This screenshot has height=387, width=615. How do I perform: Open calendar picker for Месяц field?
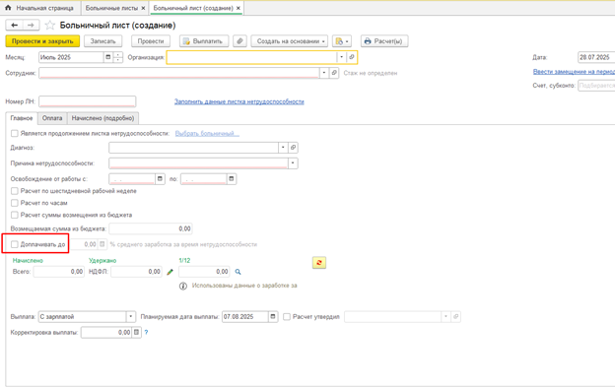pyautogui.click(x=108, y=57)
